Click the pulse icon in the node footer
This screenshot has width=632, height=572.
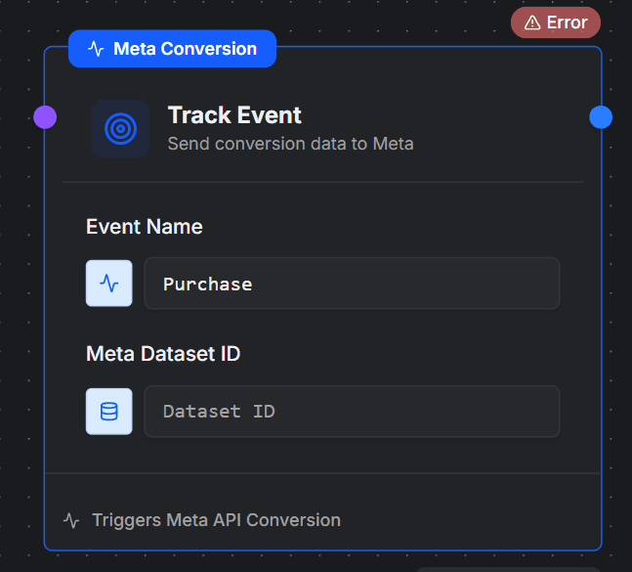(x=71, y=520)
